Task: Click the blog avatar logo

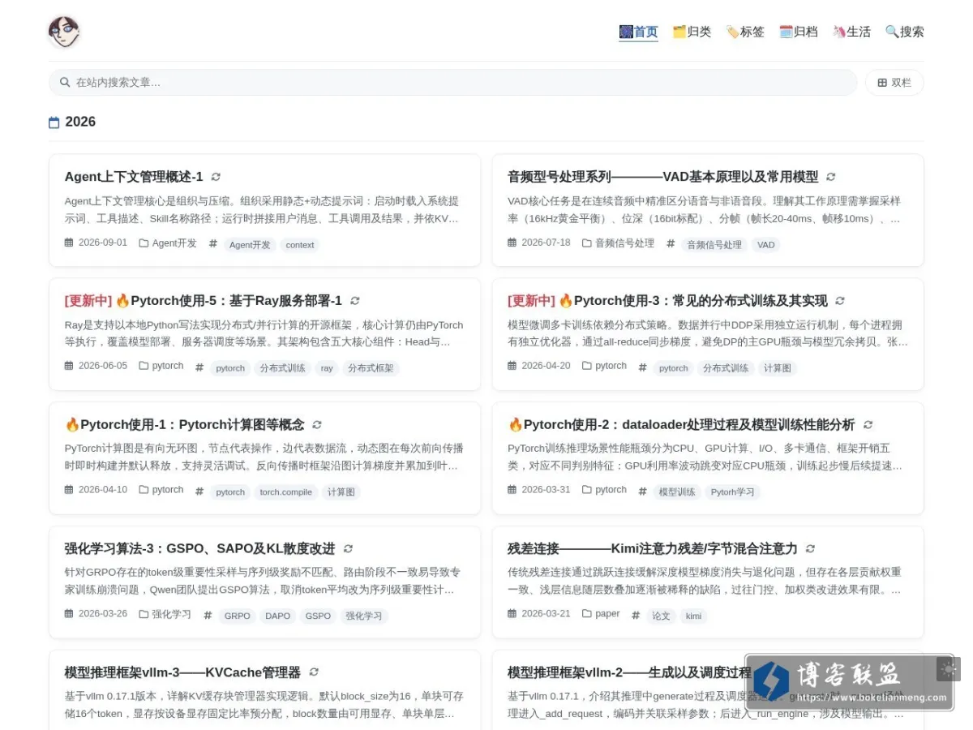Action: (x=64, y=32)
